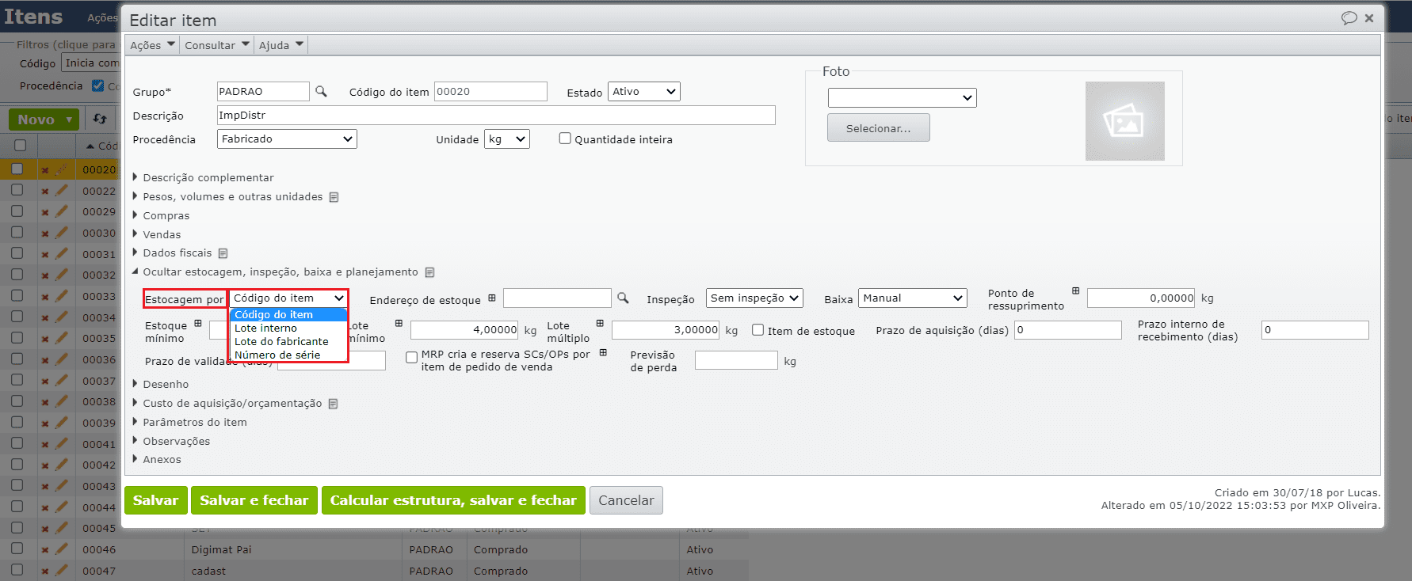Click the plus icon beside Ponto de ressuprimento
The height and width of the screenshot is (581, 1412).
click(1075, 290)
